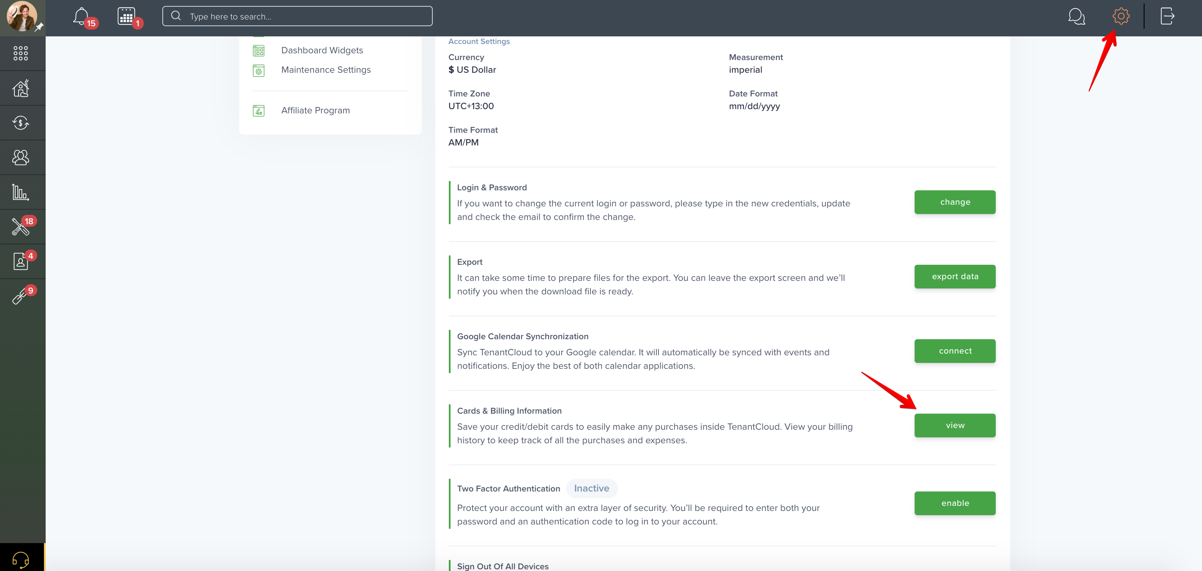Open the settings gear icon

click(1120, 16)
